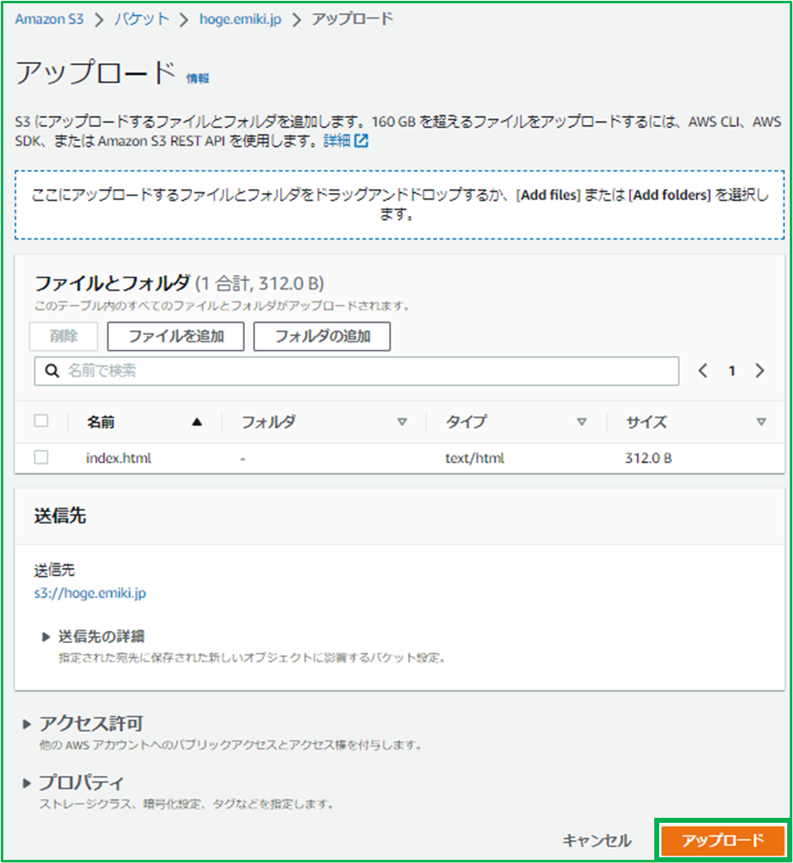Open the Amazon S3 breadcrumb link
The width and height of the screenshot is (793, 863).
click(49, 19)
